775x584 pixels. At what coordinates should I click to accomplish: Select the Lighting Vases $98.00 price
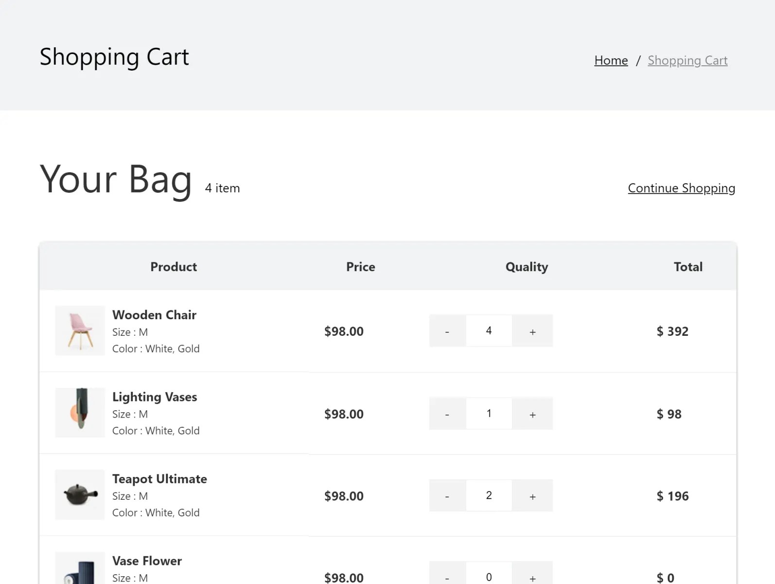344,414
